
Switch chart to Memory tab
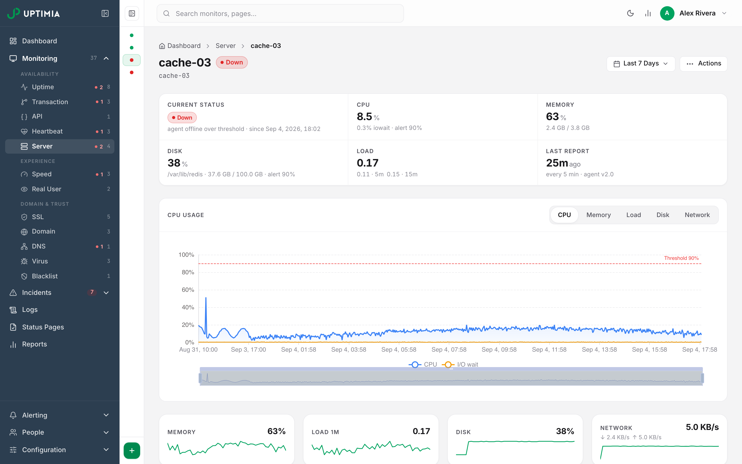coord(598,215)
